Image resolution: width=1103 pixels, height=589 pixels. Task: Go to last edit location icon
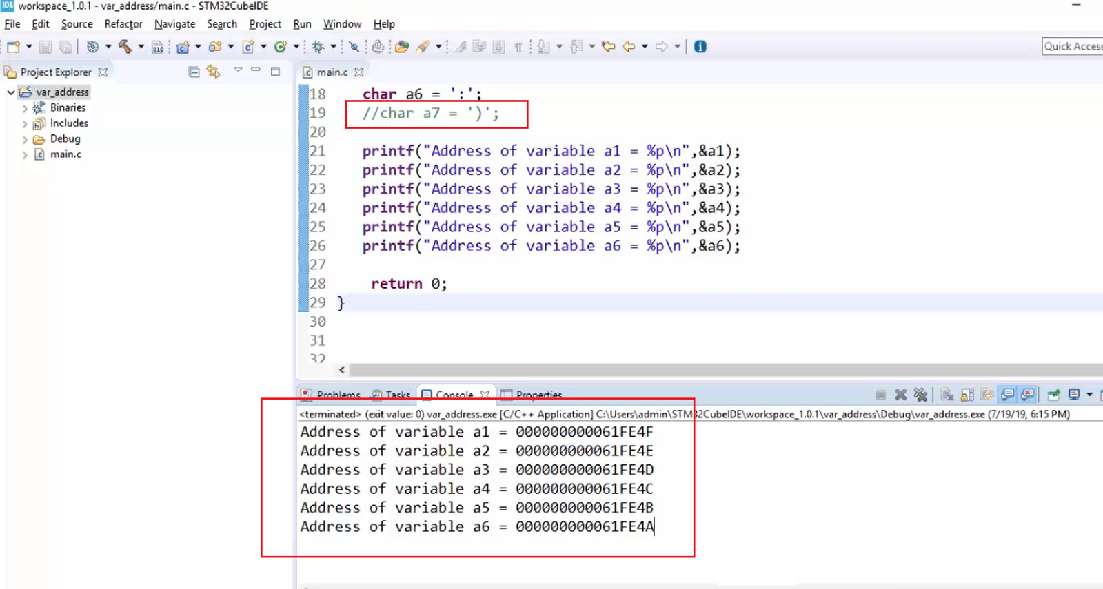pos(608,47)
